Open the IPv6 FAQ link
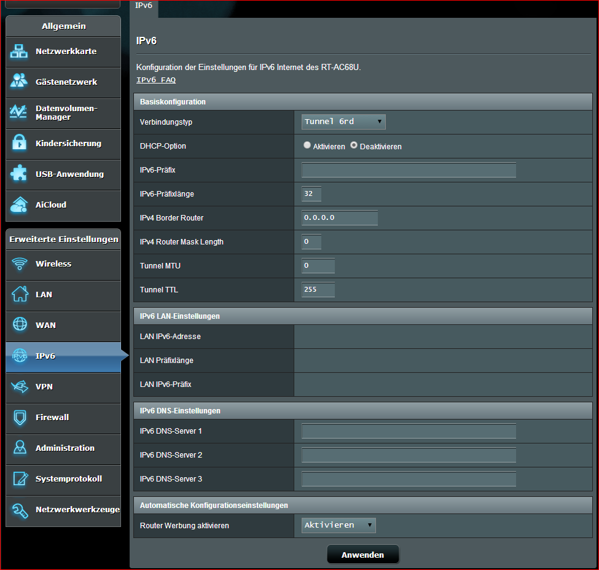The height and width of the screenshot is (570, 599). click(156, 80)
